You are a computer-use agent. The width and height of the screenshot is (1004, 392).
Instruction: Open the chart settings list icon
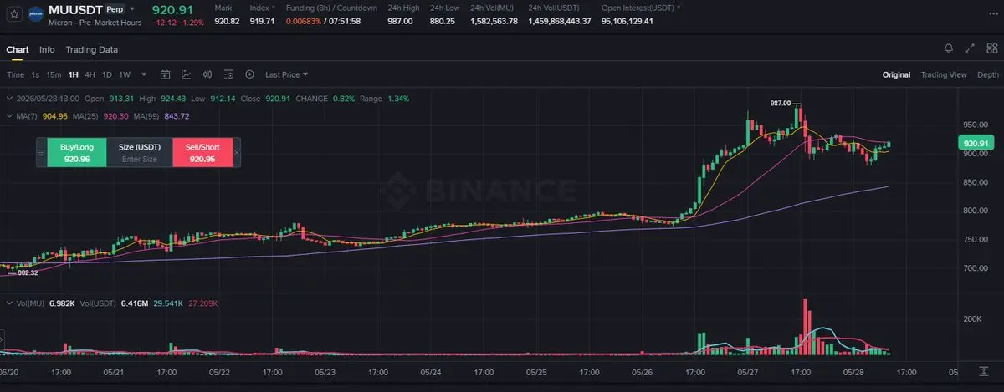click(228, 74)
